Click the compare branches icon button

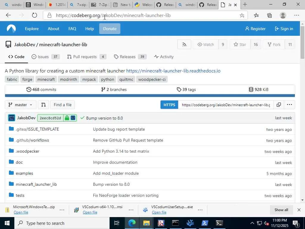(43, 105)
